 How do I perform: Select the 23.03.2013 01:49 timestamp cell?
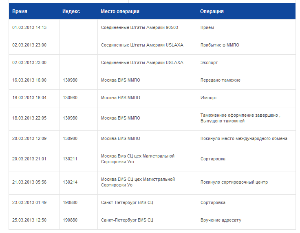pos(29,202)
